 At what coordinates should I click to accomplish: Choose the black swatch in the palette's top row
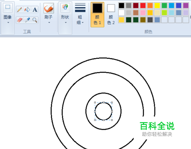pyautogui.click(x=121, y=5)
